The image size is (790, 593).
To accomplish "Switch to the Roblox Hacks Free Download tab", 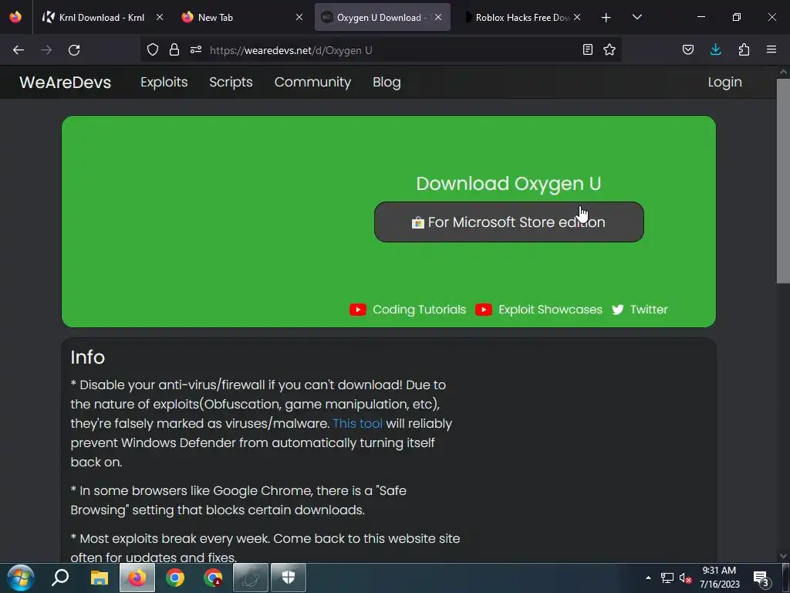I will (522, 17).
